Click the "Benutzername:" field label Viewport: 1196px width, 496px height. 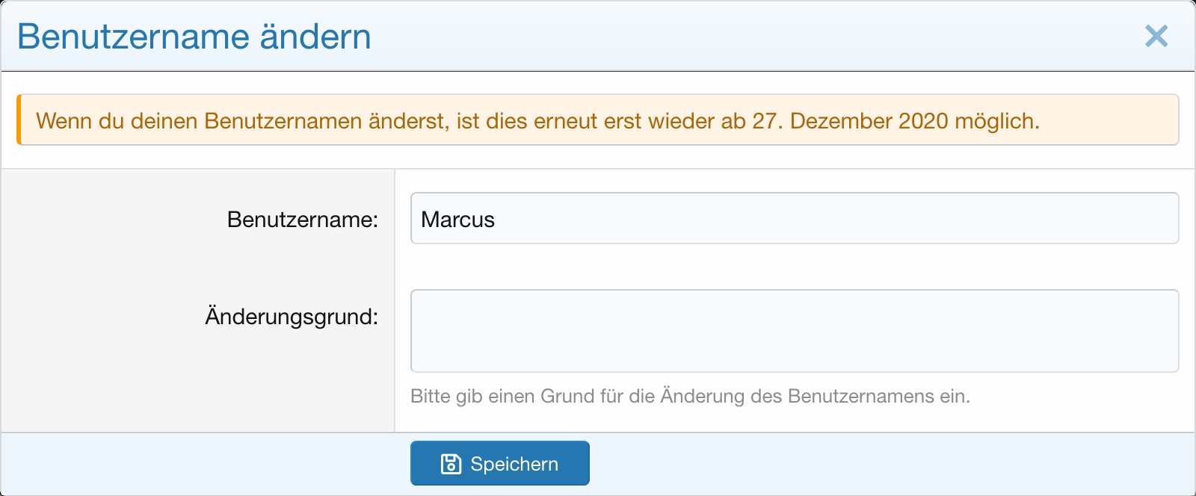pyautogui.click(x=302, y=220)
